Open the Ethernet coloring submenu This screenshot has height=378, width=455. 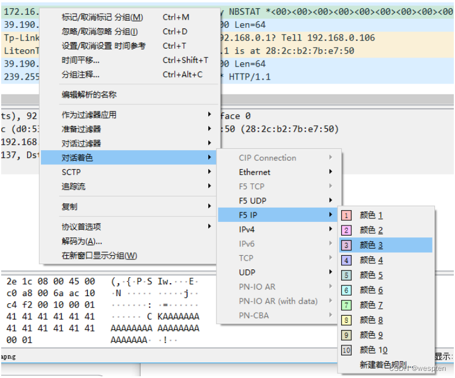pyautogui.click(x=279, y=172)
